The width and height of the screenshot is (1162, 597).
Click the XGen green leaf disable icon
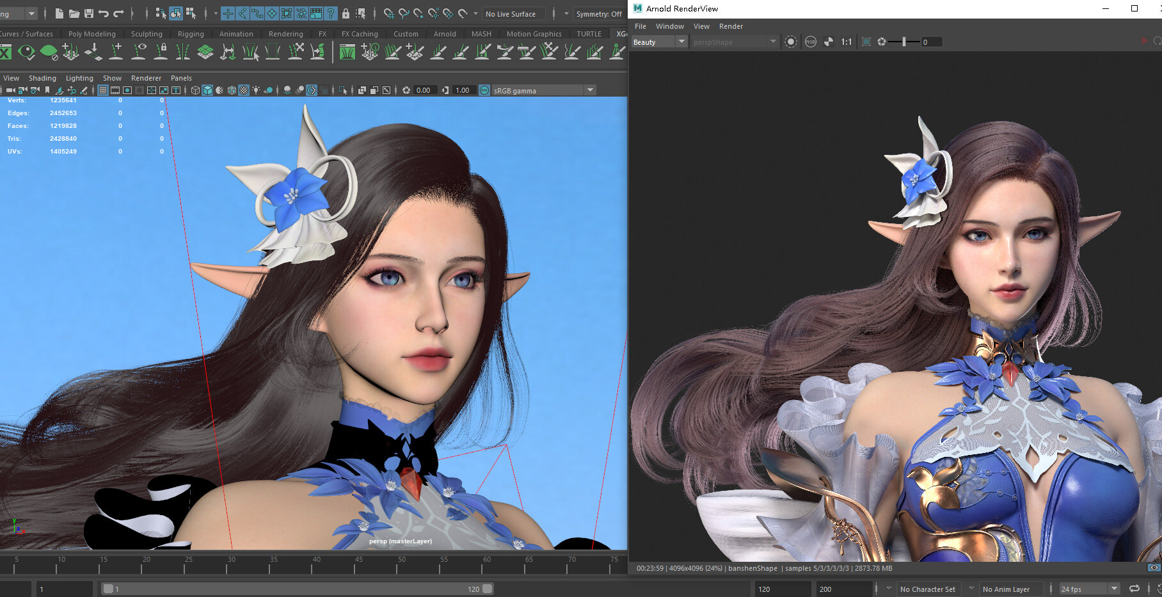(49, 52)
